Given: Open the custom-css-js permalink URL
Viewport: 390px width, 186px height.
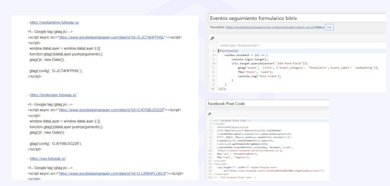Looking at the screenshot, I should (275, 27).
